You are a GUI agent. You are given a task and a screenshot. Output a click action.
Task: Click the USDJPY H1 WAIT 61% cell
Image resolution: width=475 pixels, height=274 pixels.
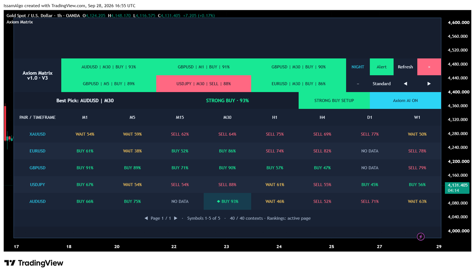pos(275,185)
